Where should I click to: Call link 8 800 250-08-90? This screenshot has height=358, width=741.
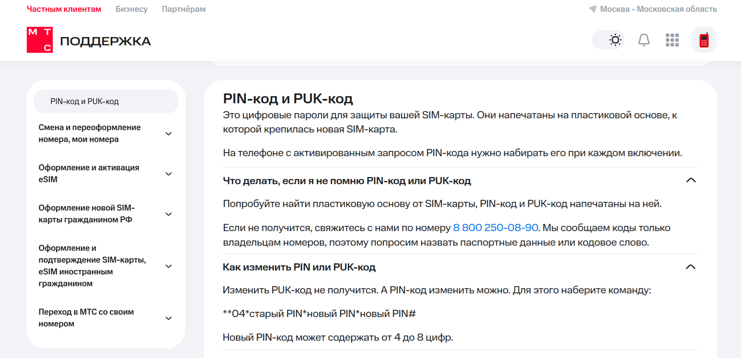pos(495,227)
